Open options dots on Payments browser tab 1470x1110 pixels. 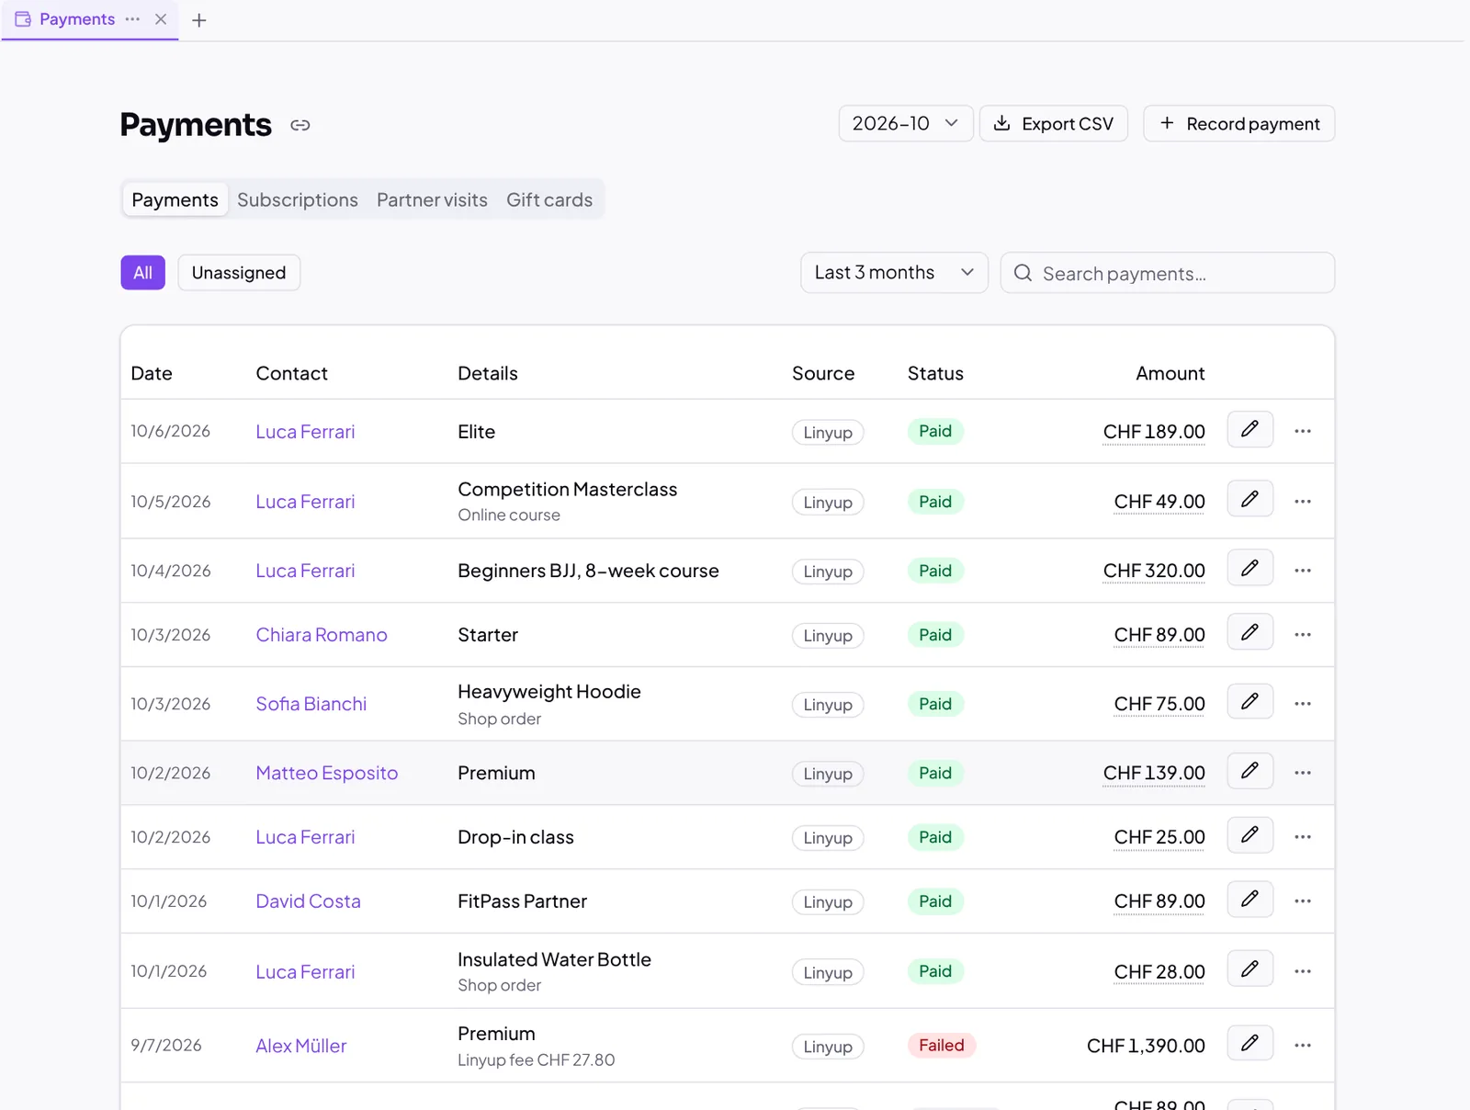point(133,19)
